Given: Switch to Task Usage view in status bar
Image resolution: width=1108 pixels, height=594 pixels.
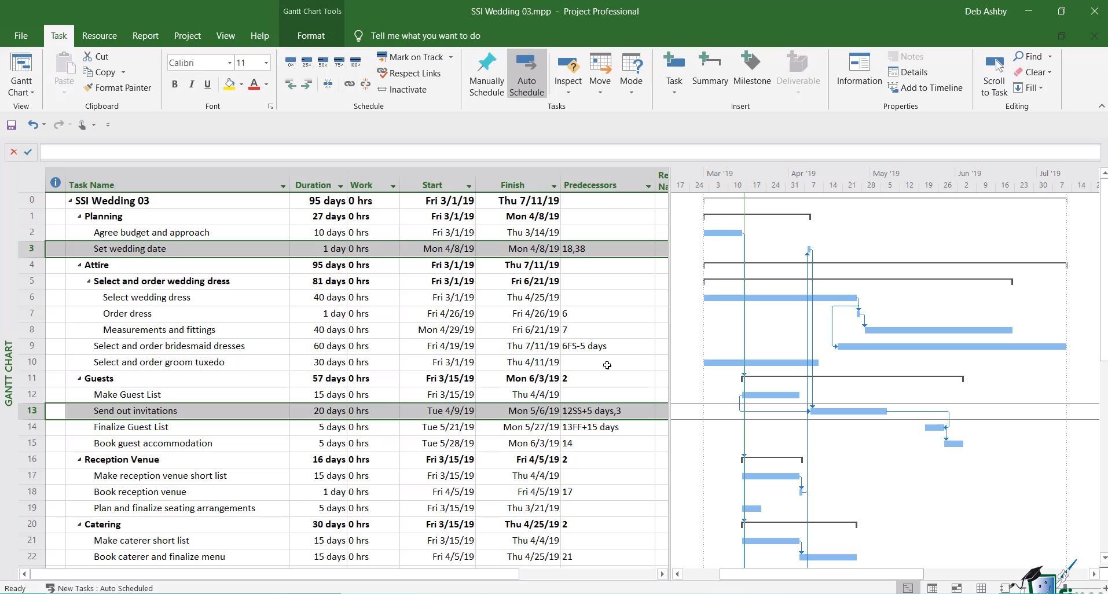Looking at the screenshot, I should pos(933,588).
